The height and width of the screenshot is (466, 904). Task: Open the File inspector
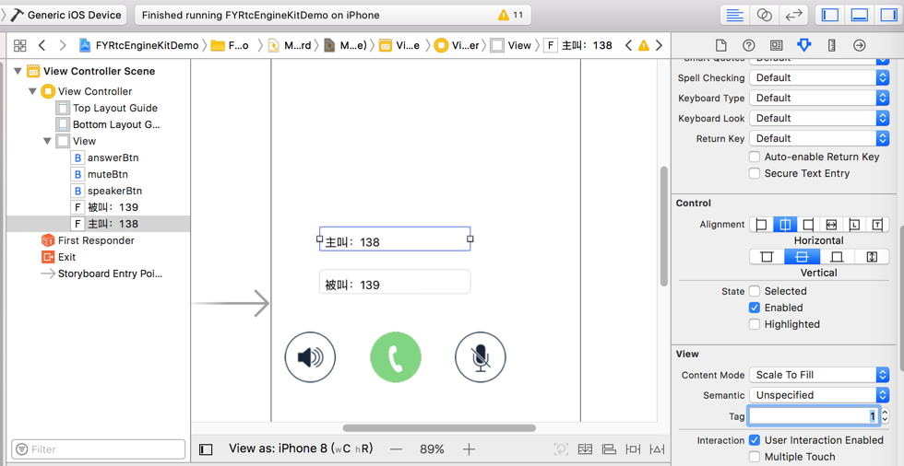click(720, 45)
